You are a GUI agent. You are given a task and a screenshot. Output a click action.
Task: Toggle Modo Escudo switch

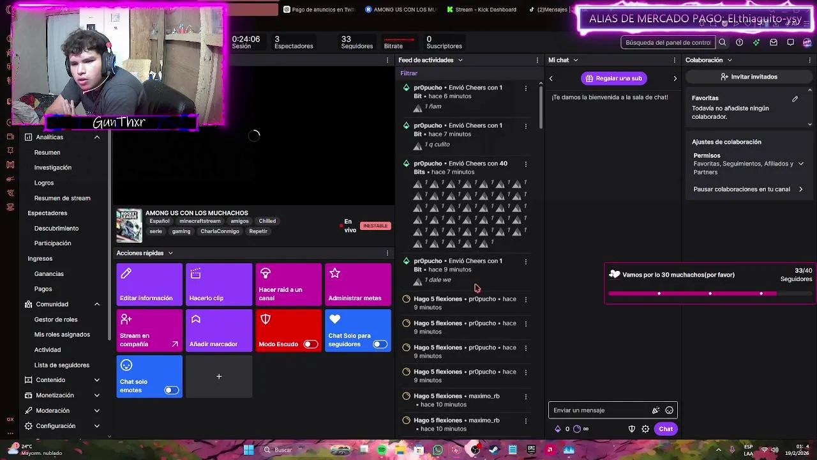[x=310, y=344]
